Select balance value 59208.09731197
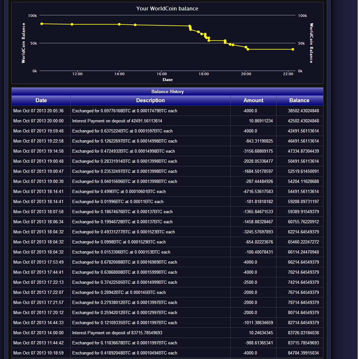 (x=303, y=201)
